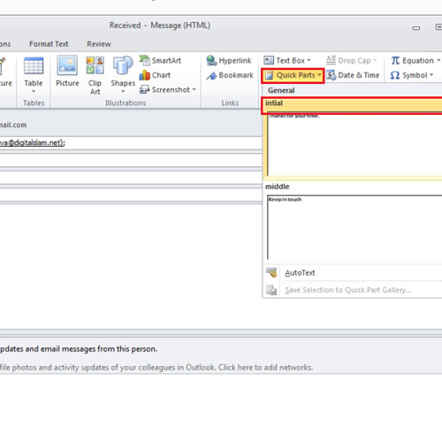The height and width of the screenshot is (442, 442).
Task: Insert a Chart from the ribbon
Action: (x=155, y=75)
